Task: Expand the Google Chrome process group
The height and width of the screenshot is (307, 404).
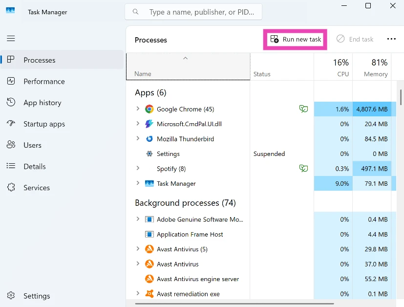Action: [x=138, y=109]
